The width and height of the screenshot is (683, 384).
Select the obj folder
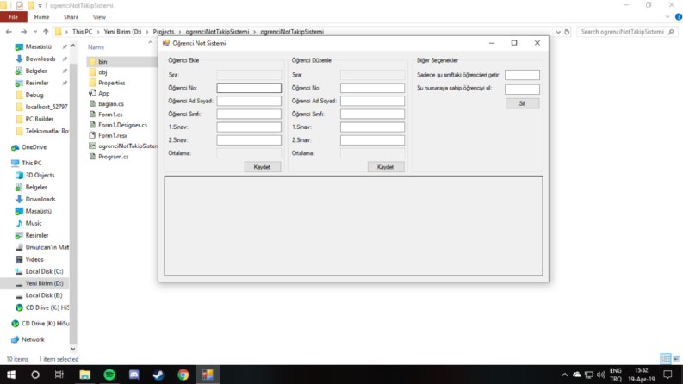point(102,72)
